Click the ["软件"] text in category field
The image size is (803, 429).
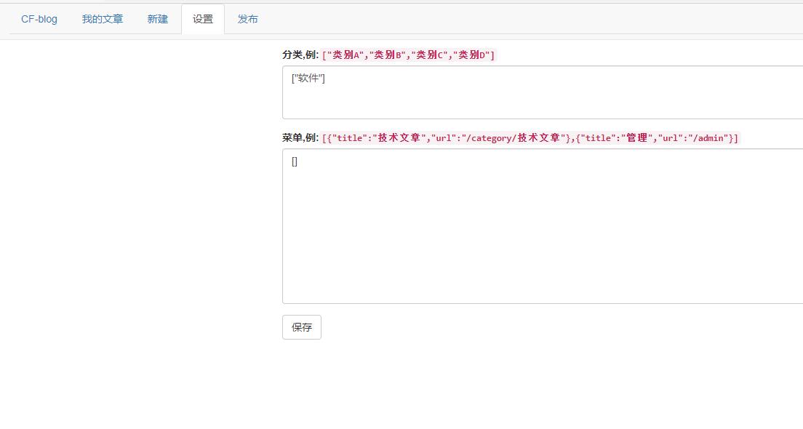[x=308, y=79]
